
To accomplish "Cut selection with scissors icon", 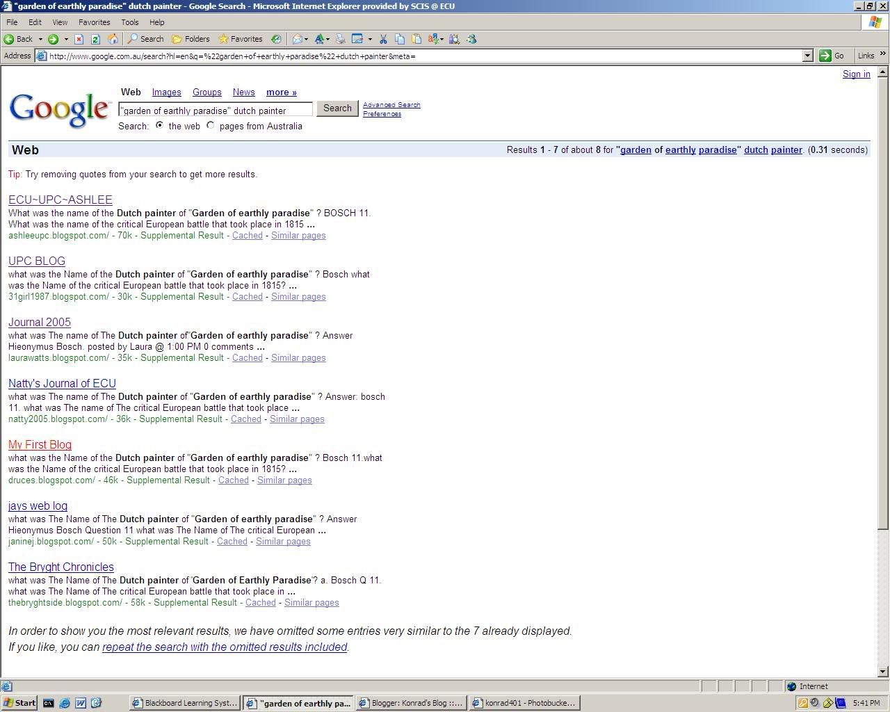I will coord(383,39).
